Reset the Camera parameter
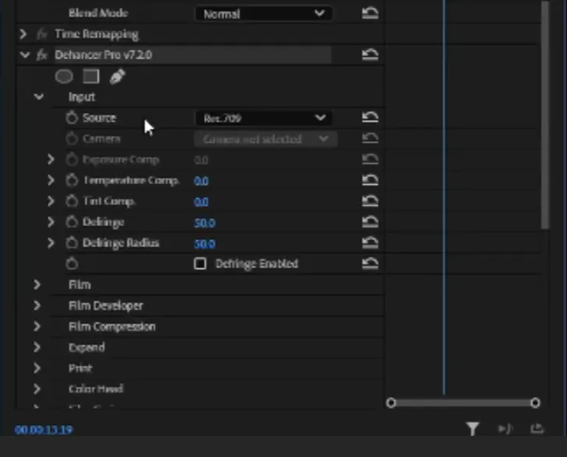This screenshot has width=567, height=457. (370, 138)
